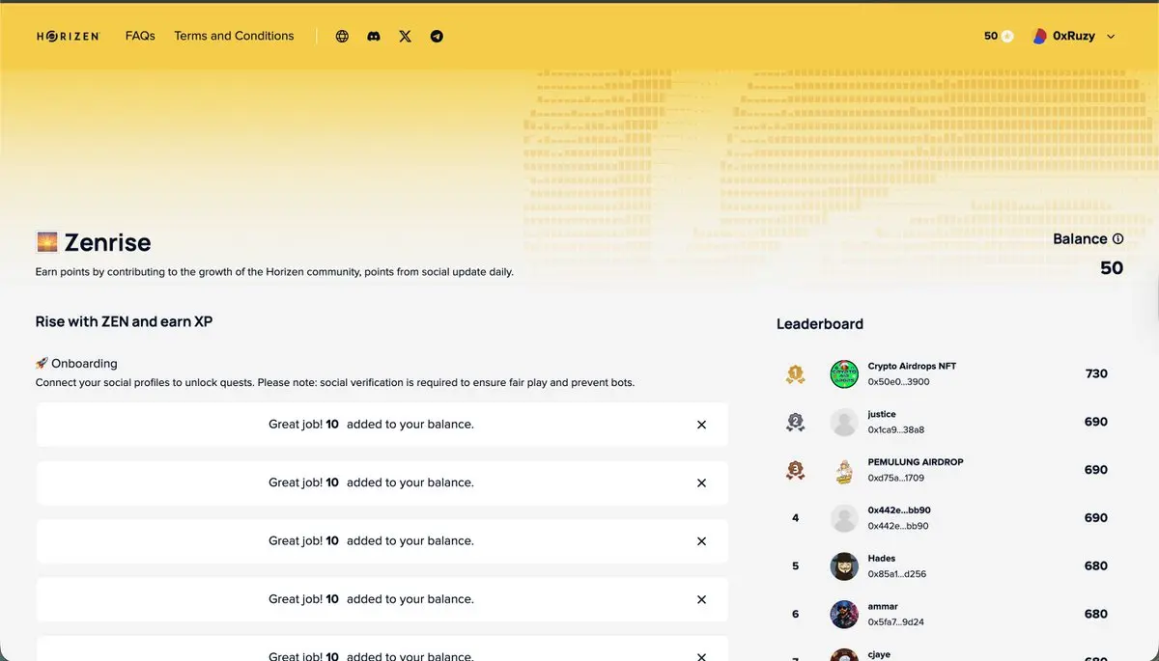Image resolution: width=1159 pixels, height=661 pixels.
Task: Click the third place bronze medal icon
Action: tap(795, 471)
